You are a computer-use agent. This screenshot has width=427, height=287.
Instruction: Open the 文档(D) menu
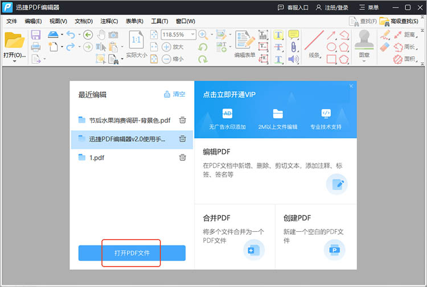[x=84, y=21]
